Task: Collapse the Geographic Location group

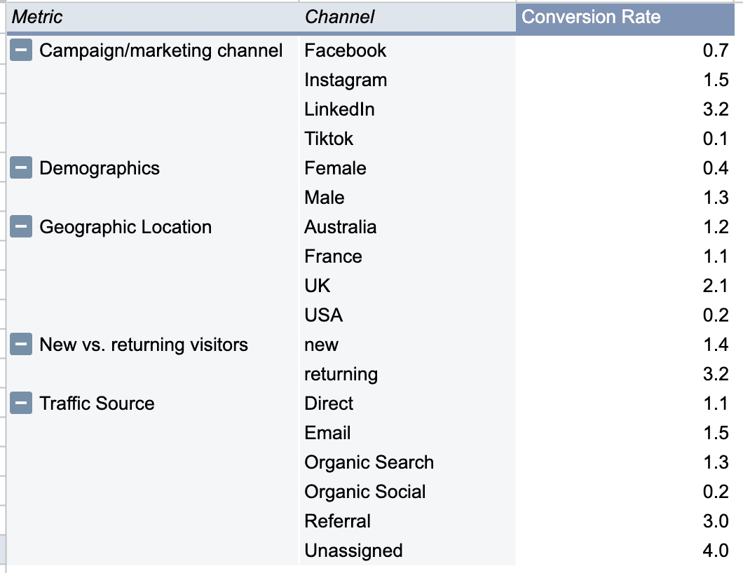Action: 21,227
